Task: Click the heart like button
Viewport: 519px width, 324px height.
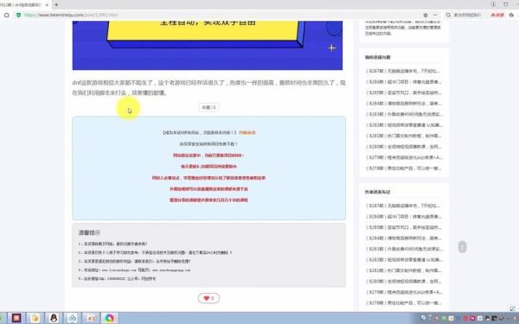Action: click(208, 298)
